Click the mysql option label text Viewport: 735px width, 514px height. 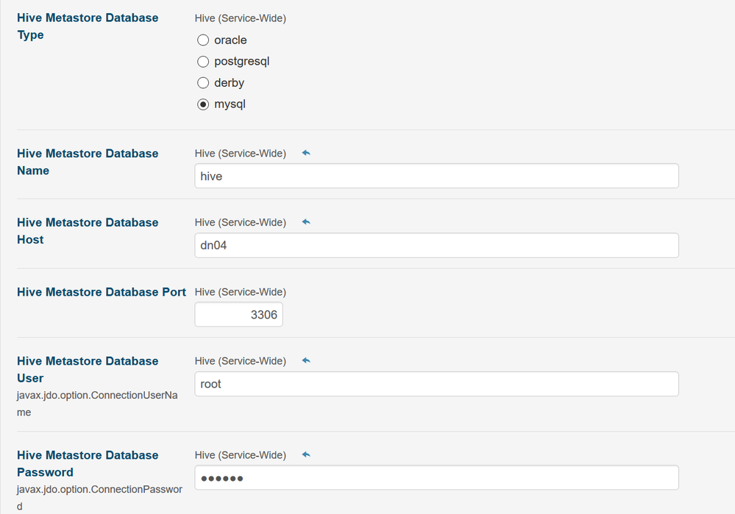(x=230, y=104)
